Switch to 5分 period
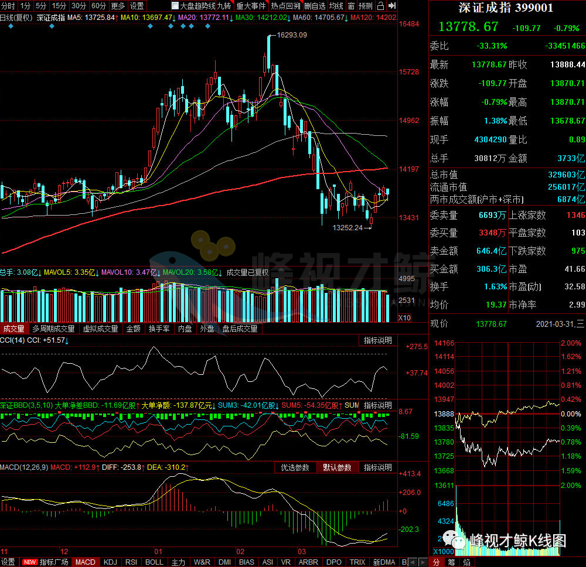This screenshot has height=567, width=586. point(41,6)
